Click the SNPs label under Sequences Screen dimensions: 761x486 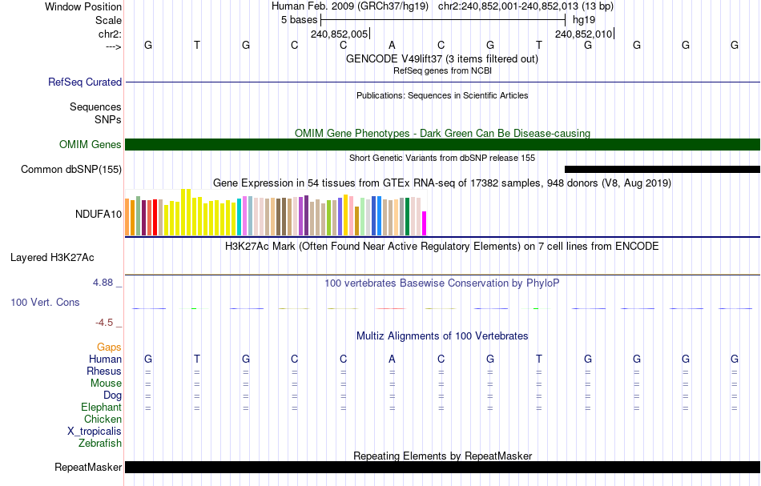[x=108, y=119]
